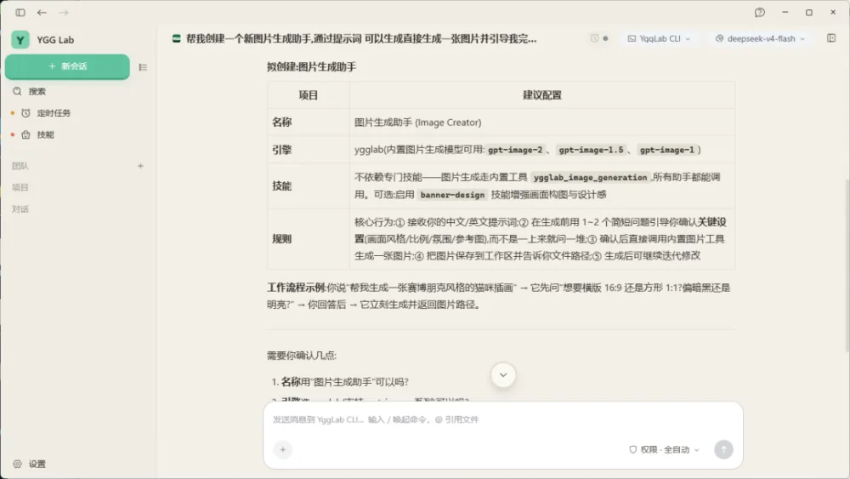Viewport: 850px width, 479px height.
Task: Click the gpt-image-1.5 code tag
Action: 591,150
